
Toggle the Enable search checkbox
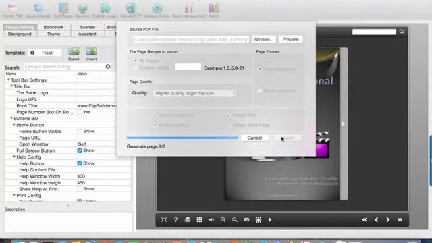point(155,125)
